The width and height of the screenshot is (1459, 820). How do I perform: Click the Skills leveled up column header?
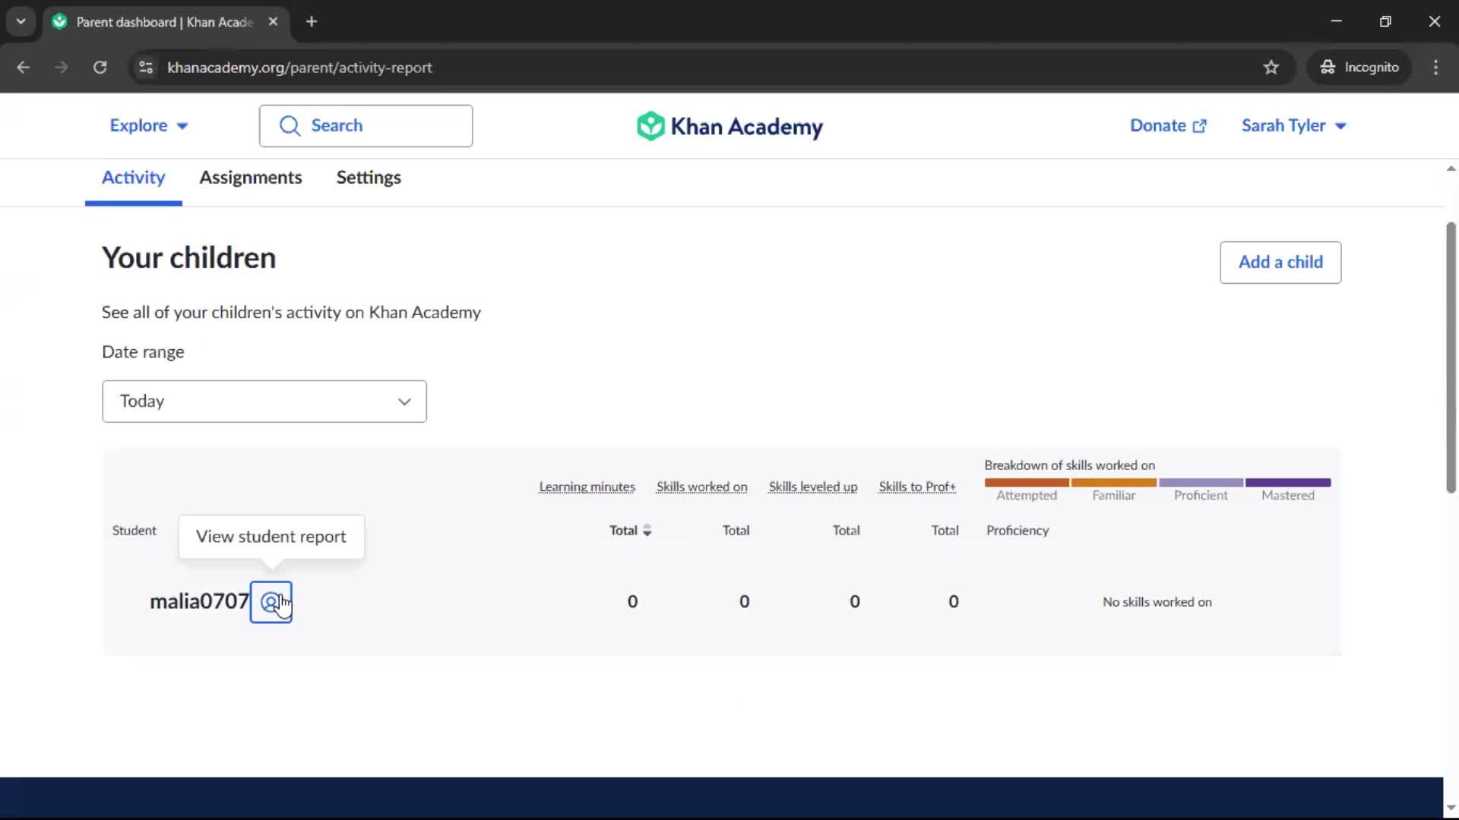(812, 487)
